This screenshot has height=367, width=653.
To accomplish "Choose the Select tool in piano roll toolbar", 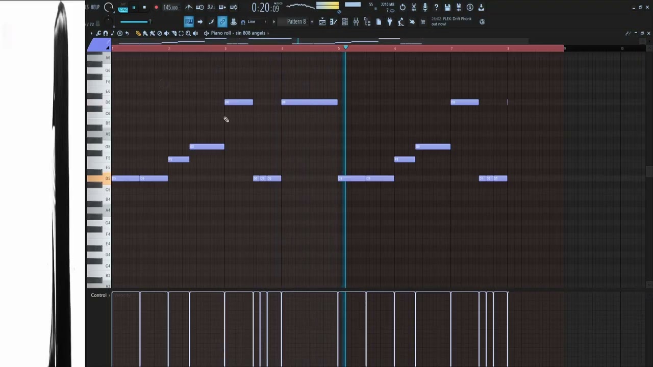I will (181, 33).
